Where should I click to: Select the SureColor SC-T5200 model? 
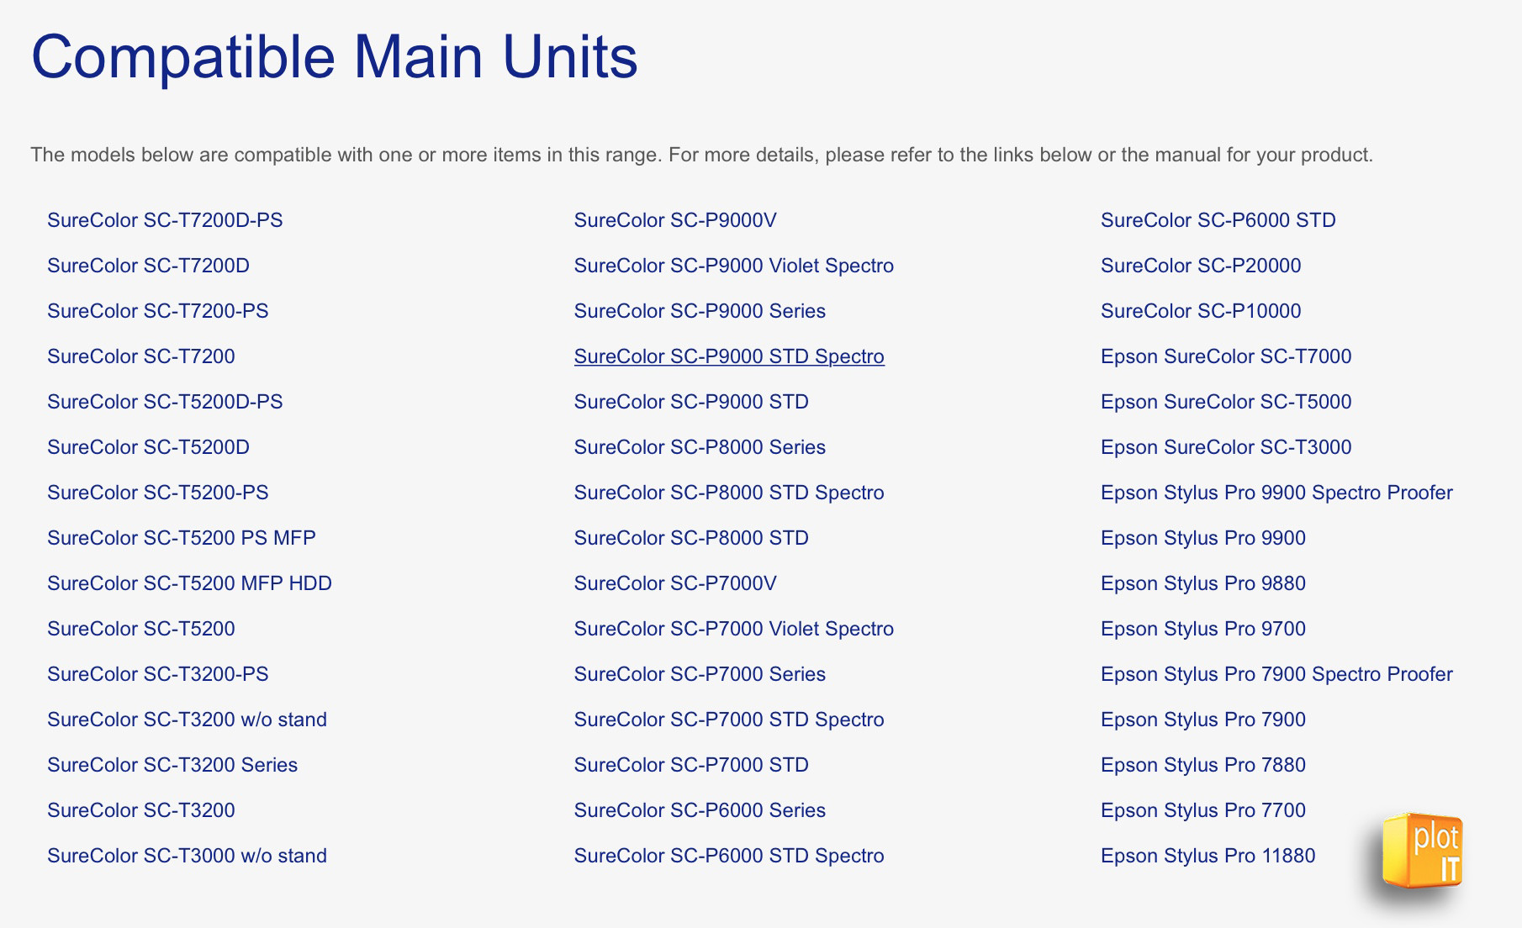click(x=141, y=629)
